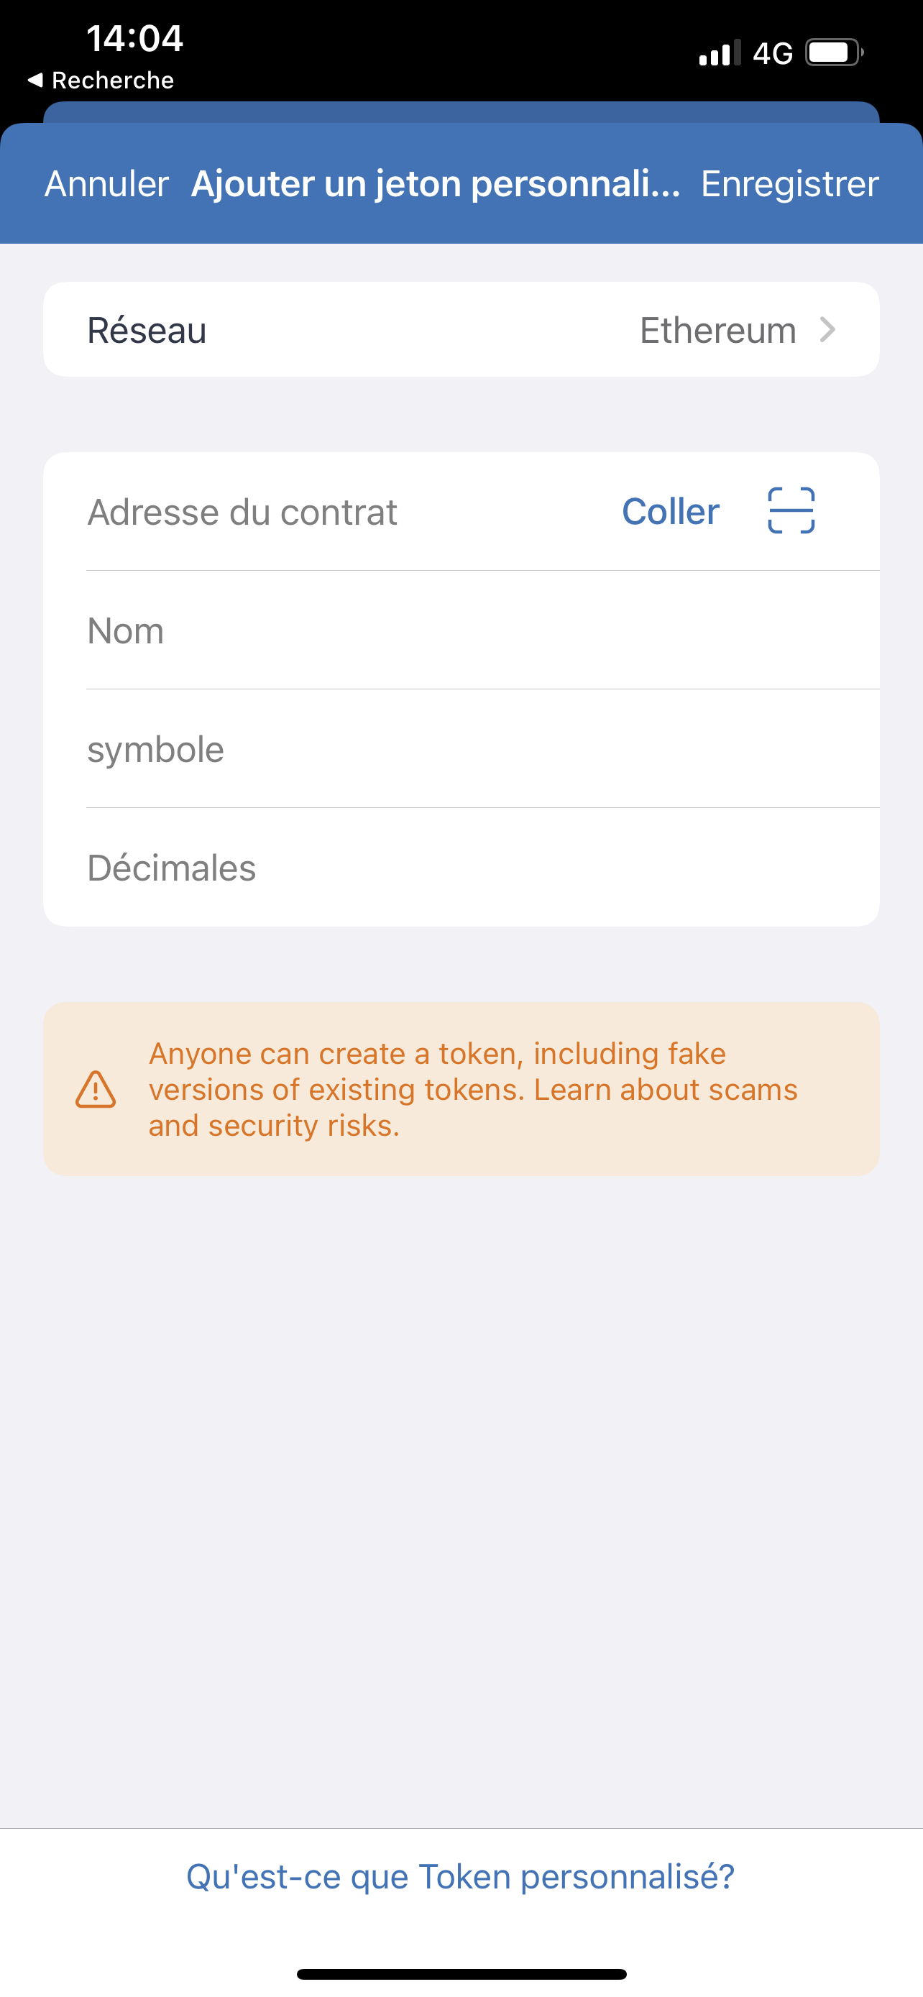
Task: Tap Coller to paste contract address
Action: [671, 512]
